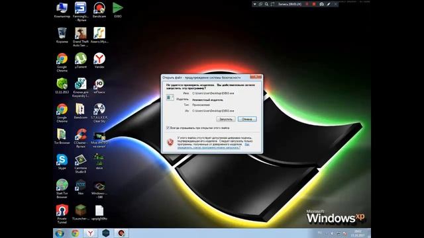This screenshot has width=424, height=238.
Task: Select the Camtasia Studio 8 shortcut
Action: [81, 163]
